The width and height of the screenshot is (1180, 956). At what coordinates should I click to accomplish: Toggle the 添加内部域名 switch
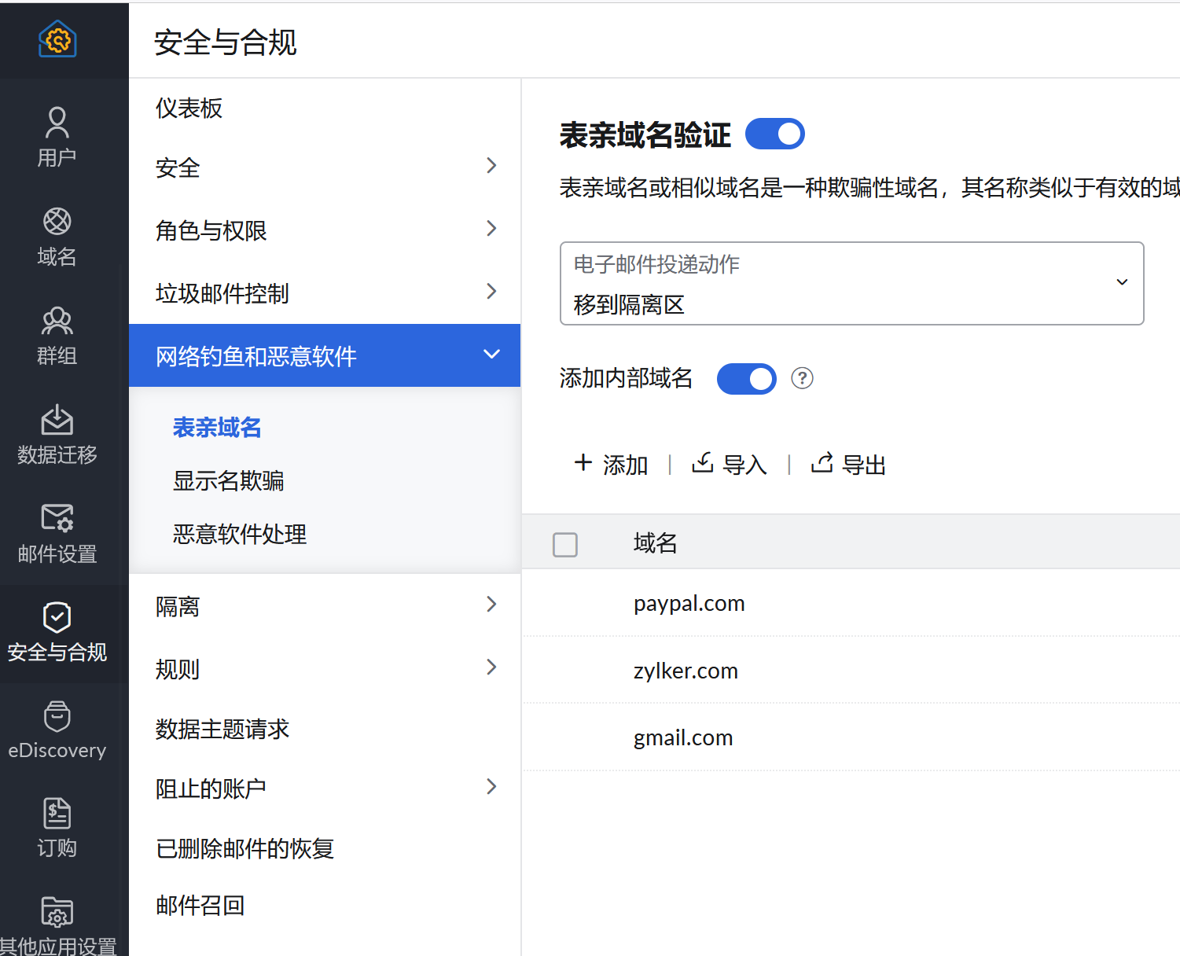point(747,379)
